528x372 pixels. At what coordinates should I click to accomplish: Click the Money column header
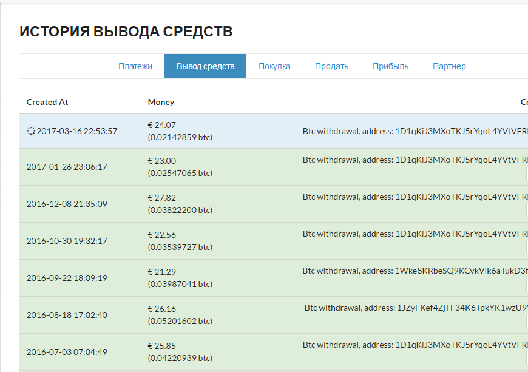coord(161,102)
